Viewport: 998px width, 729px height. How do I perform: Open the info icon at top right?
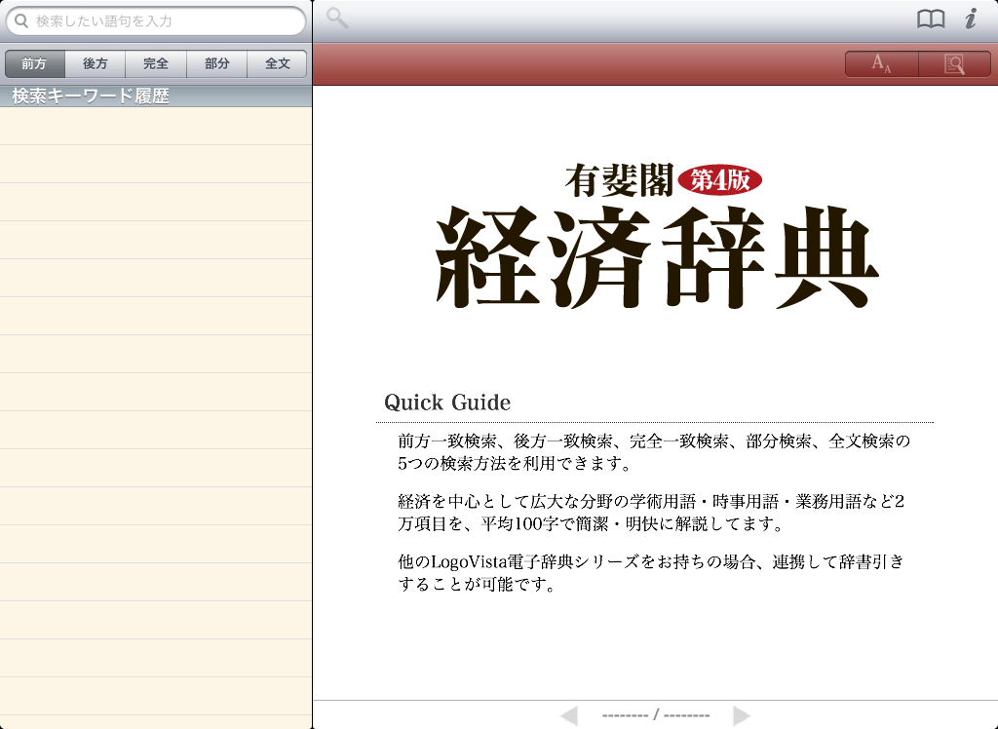point(971,19)
